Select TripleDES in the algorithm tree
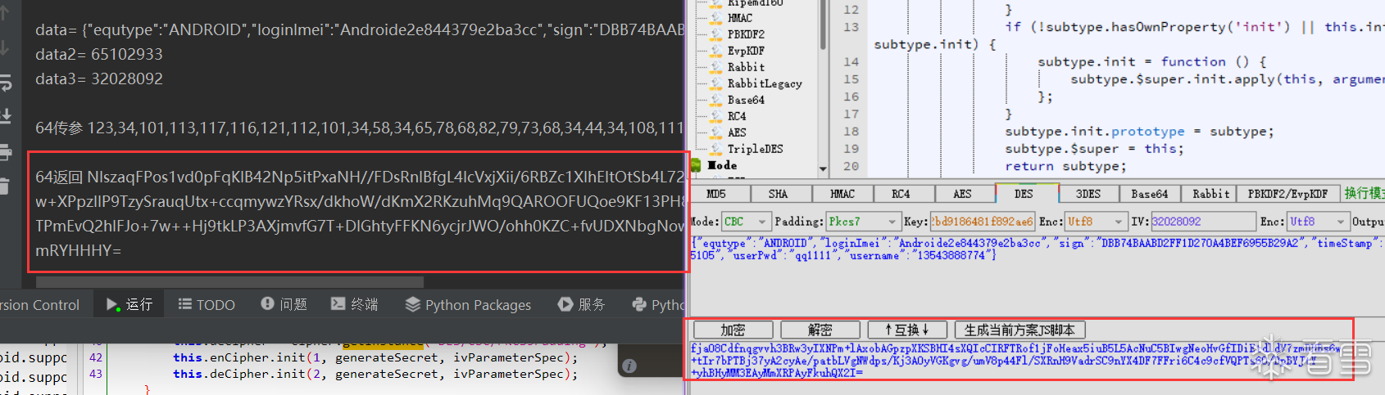Image resolution: width=1385 pixels, height=395 pixels. click(x=755, y=149)
